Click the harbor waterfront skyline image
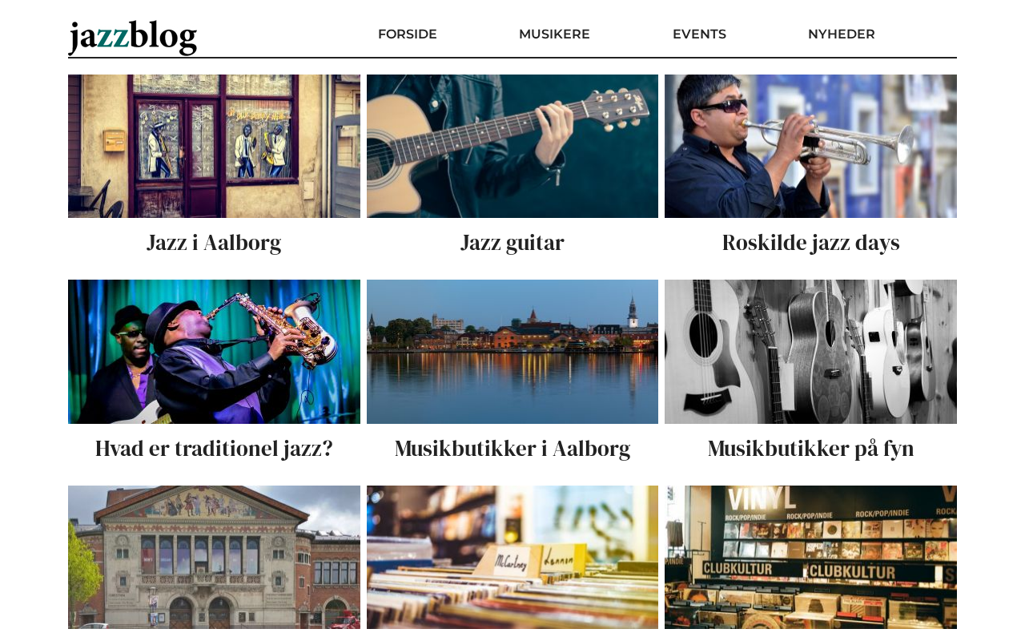The image size is (1025, 641). point(512,352)
